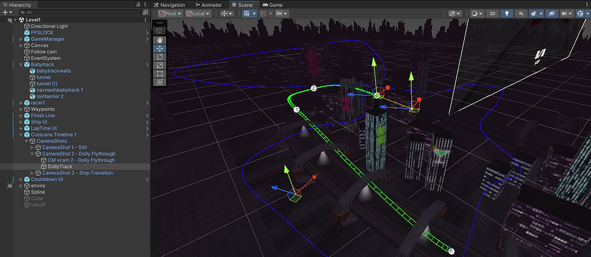Image resolution: width=591 pixels, height=257 pixels.
Task: Expand the Canvas object
Action: point(21,46)
